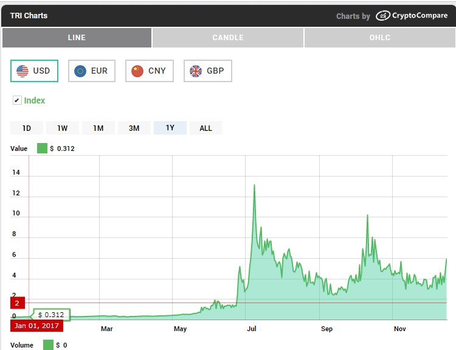
Task: Set chart range to 3M
Action: tap(134, 128)
